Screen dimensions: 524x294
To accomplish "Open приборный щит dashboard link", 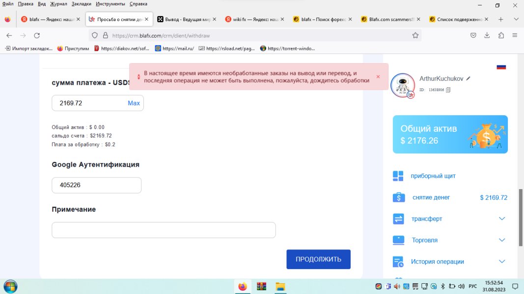I will [x=433, y=176].
